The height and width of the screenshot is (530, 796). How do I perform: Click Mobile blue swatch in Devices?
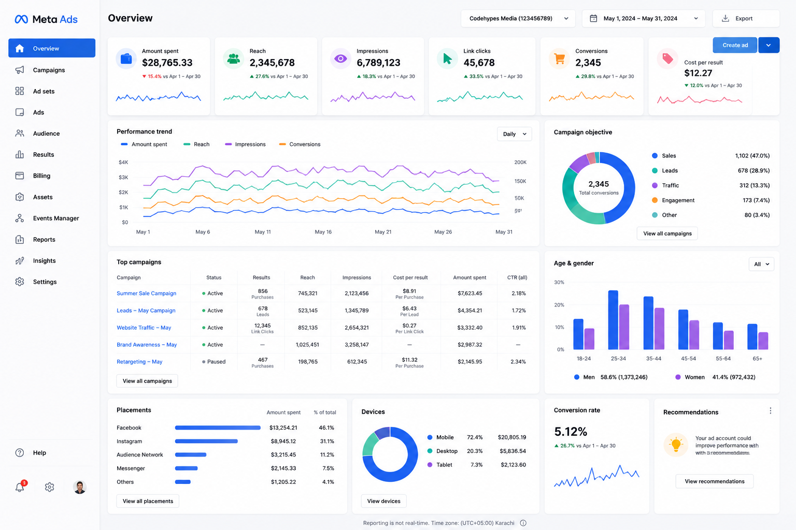tap(430, 437)
